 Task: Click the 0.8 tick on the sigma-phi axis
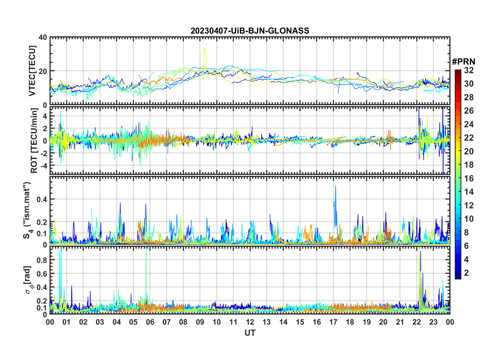pyautogui.click(x=42, y=260)
